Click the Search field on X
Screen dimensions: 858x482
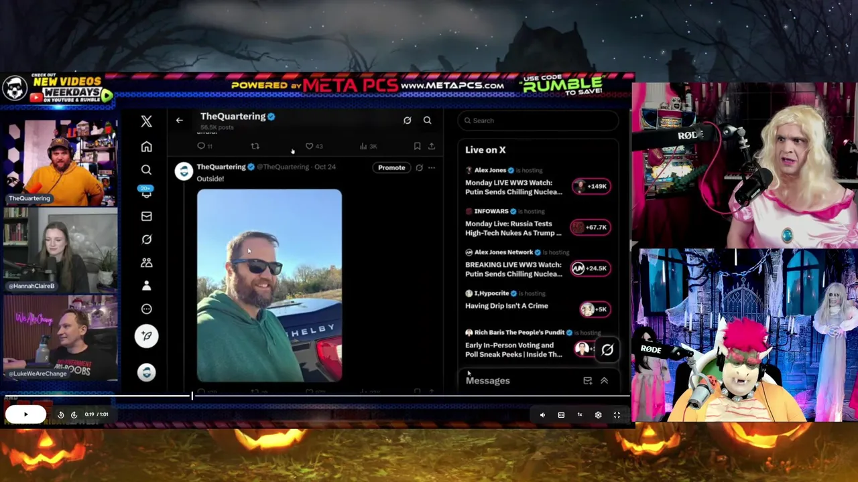(x=538, y=120)
